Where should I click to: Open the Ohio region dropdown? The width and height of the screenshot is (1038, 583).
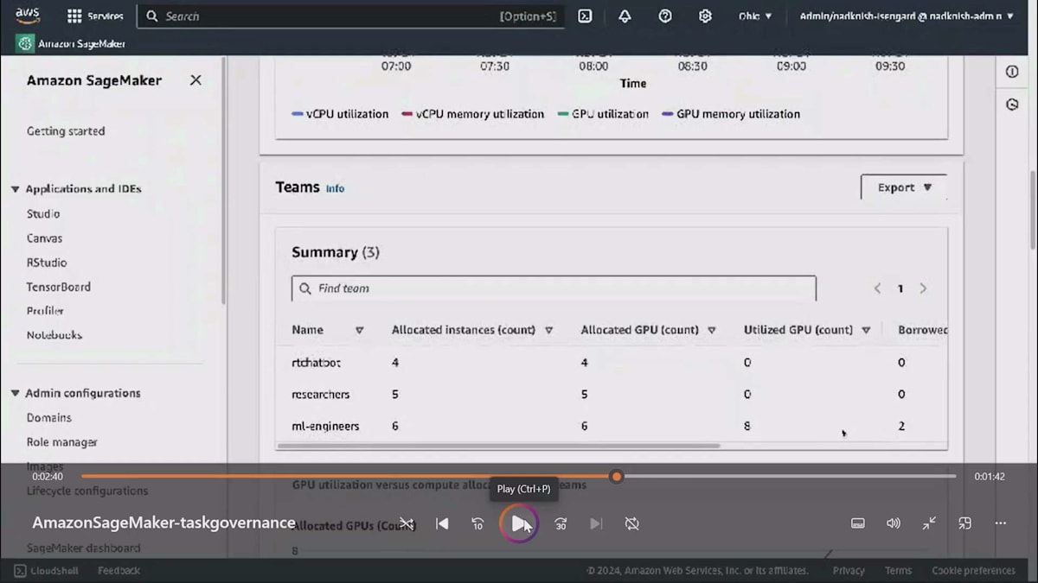tap(755, 16)
